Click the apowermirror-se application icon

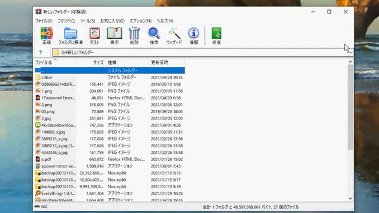[38, 166]
